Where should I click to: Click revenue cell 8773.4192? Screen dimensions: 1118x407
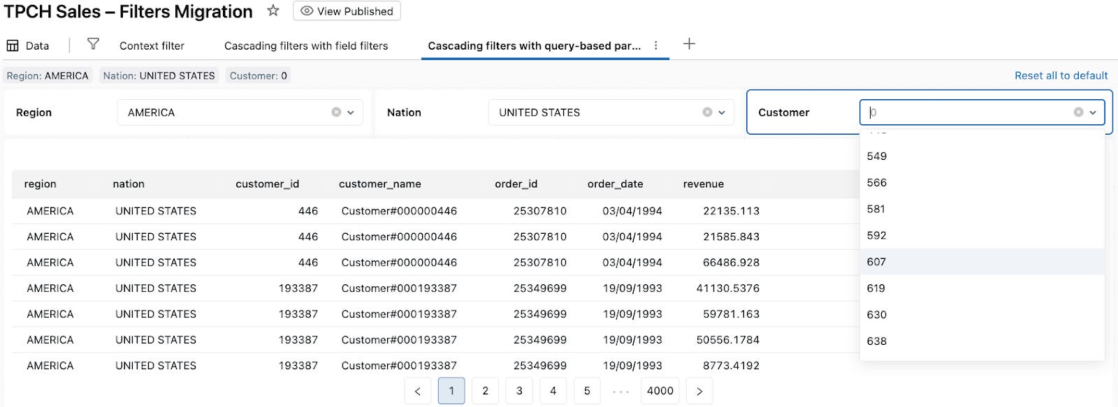click(731, 366)
